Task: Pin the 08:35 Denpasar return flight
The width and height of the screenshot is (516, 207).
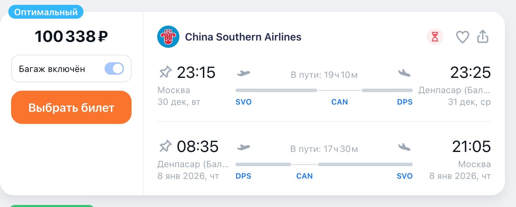Action: coord(165,147)
